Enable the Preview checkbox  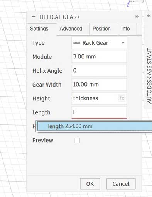pyautogui.click(x=77, y=140)
